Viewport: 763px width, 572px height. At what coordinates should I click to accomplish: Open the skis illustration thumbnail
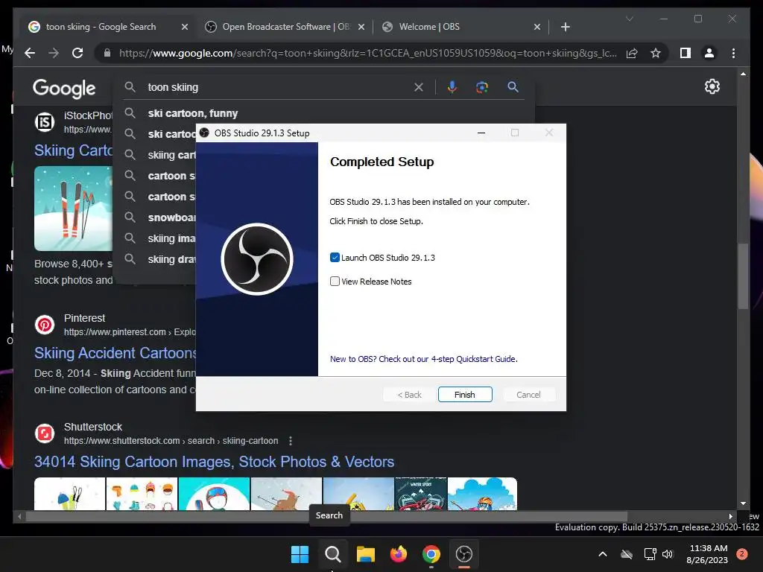coord(73,209)
